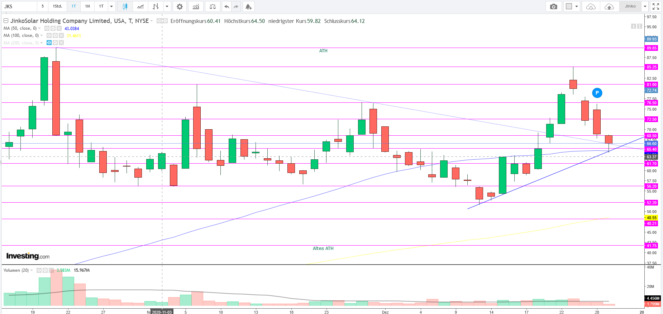The width and height of the screenshot is (663, 314).
Task: Undo the last chart action
Action: point(226,6)
